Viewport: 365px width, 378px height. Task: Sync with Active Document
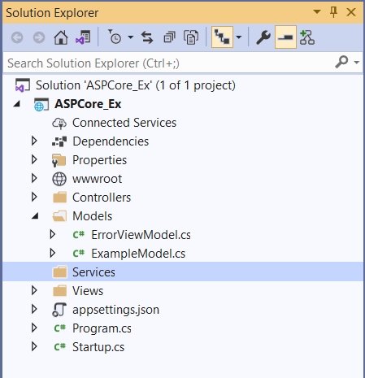(x=147, y=37)
